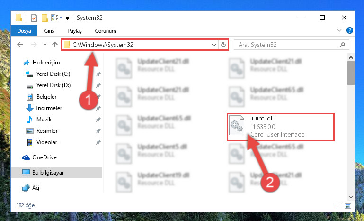Open the Help question mark icon
The height and width of the screenshot is (221, 364).
350,30
